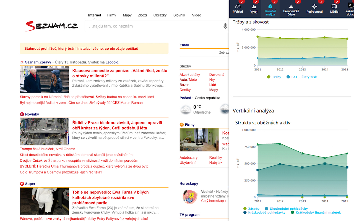Screen dimensions: 354x221
Task: Open the Přehled tab in the panel
Action: 238,9
